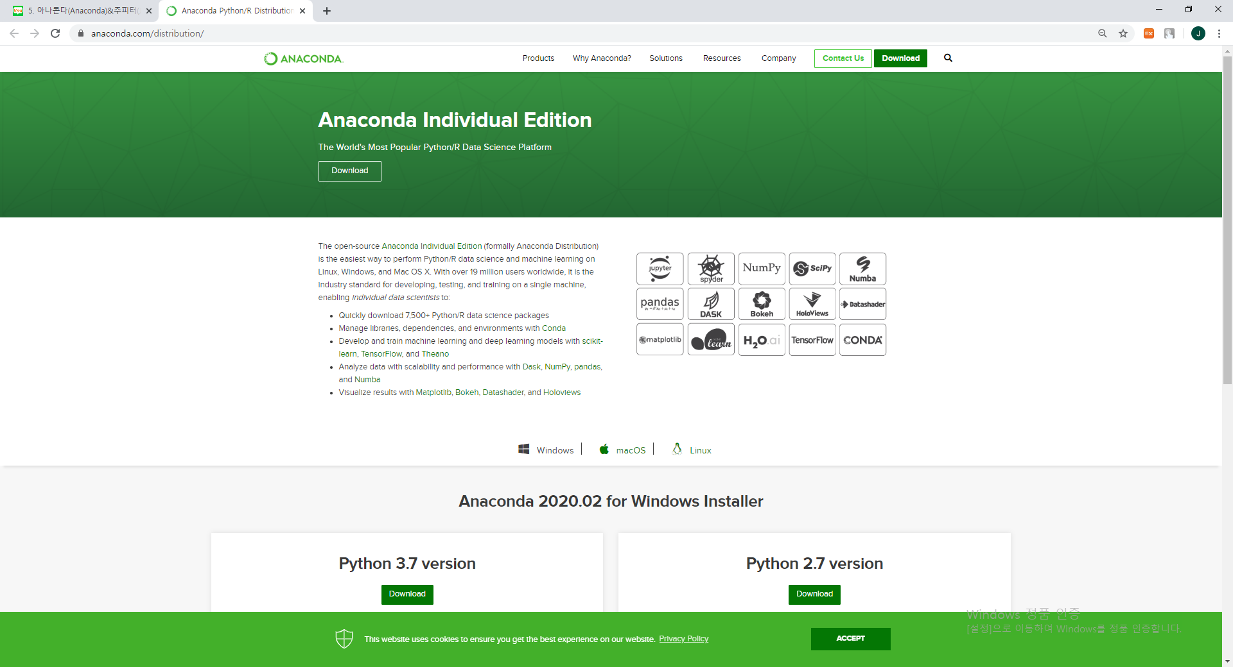Switch to the macOS installer tab

[x=622, y=450]
